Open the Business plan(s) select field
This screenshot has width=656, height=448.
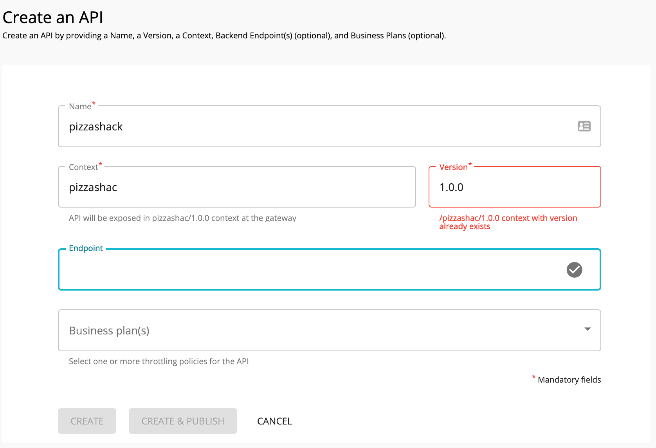click(329, 331)
